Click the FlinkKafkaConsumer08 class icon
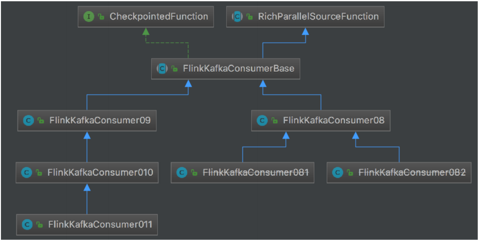 click(262, 120)
